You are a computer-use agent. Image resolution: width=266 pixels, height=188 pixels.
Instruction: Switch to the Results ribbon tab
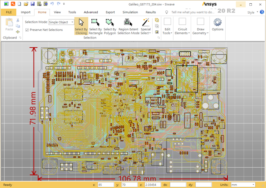click(x=150, y=12)
